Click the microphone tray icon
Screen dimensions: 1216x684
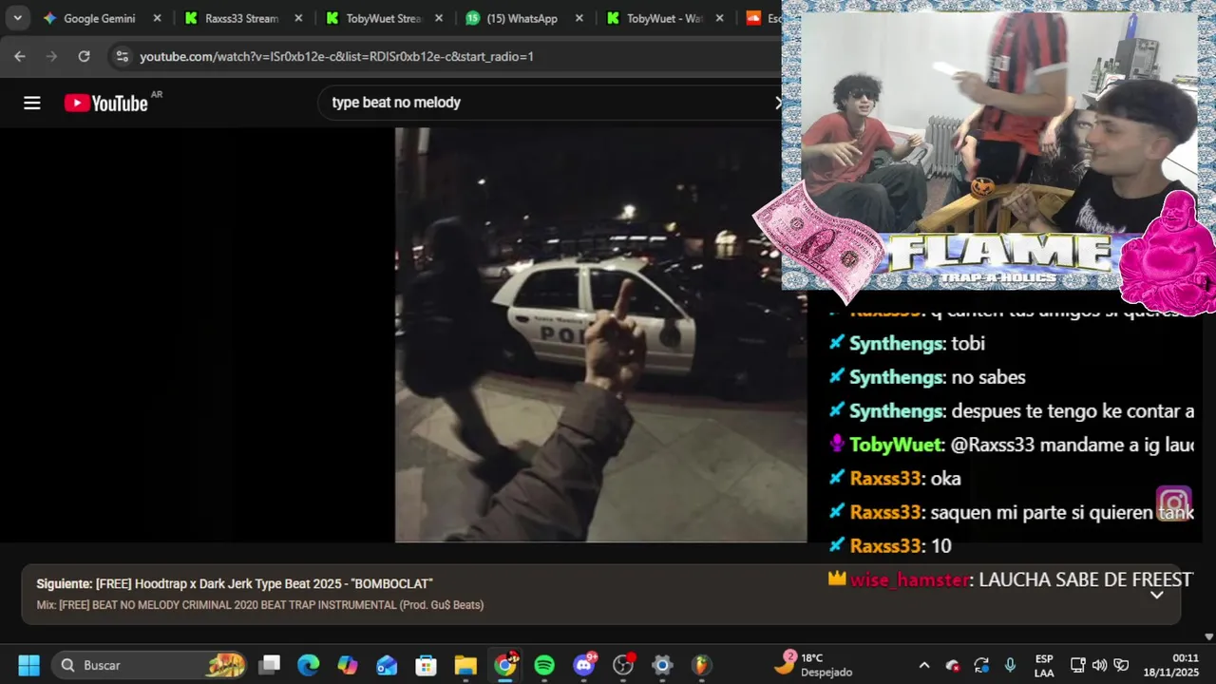[1011, 665]
